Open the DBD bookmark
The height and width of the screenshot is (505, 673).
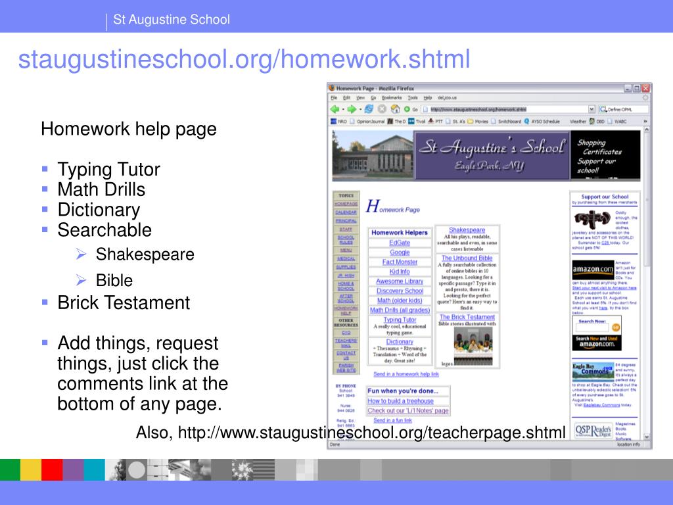597,122
